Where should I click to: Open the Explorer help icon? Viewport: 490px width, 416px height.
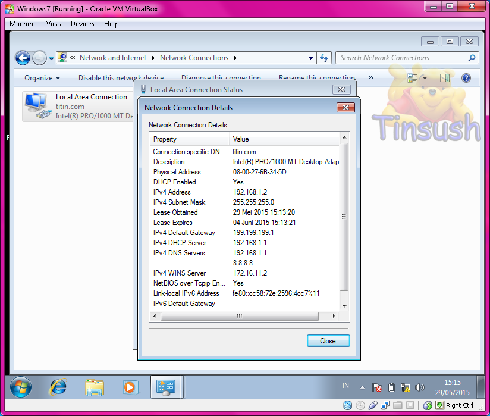coord(466,78)
